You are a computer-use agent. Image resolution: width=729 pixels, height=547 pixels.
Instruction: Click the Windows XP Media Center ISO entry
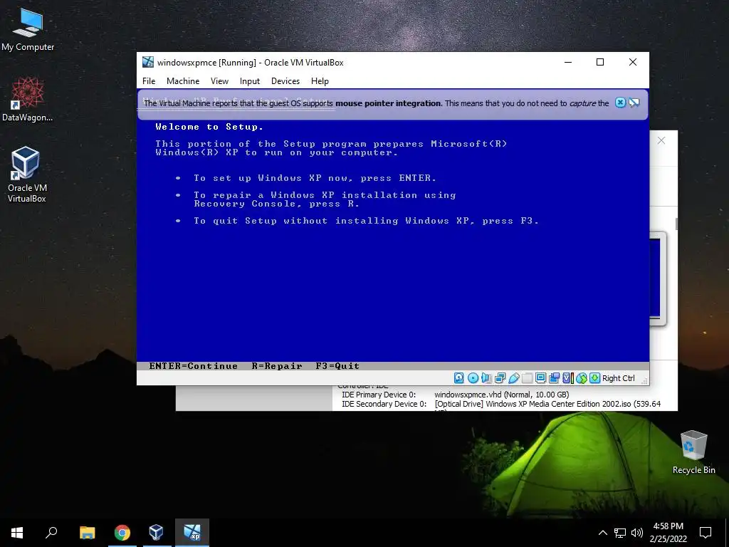[547, 404]
